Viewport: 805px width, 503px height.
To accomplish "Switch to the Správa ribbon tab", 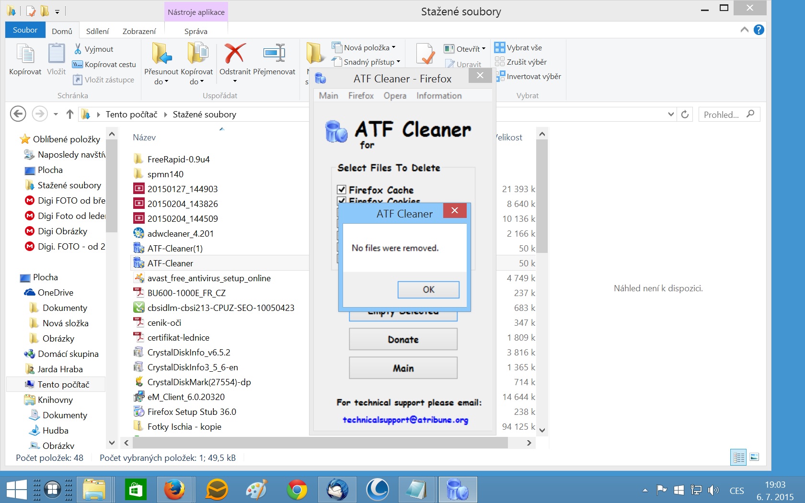I will point(196,31).
